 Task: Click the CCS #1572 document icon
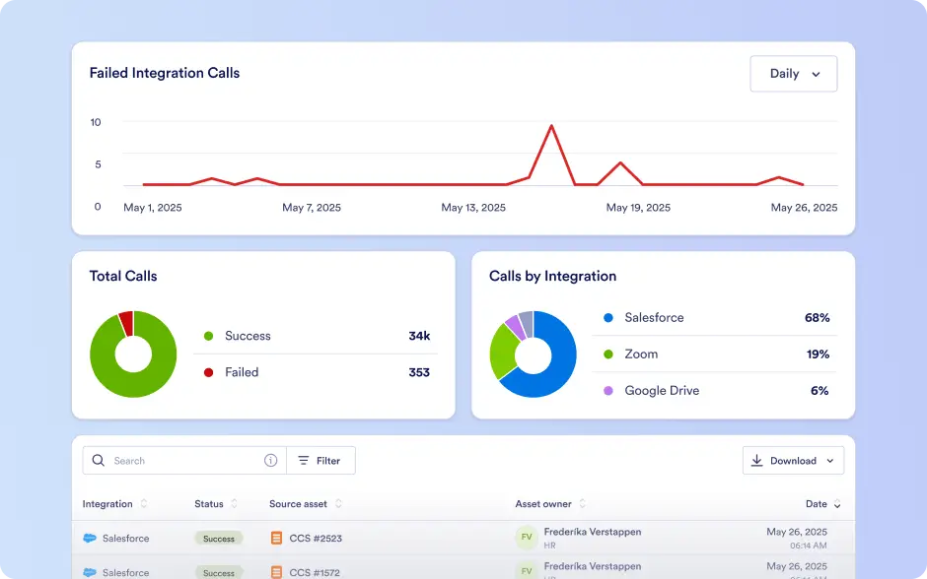click(x=276, y=572)
